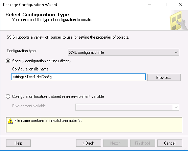Screen dimensions: 188x151
Task: Select 'Specify configuration settings directly' radio button
Action: (x=8, y=61)
